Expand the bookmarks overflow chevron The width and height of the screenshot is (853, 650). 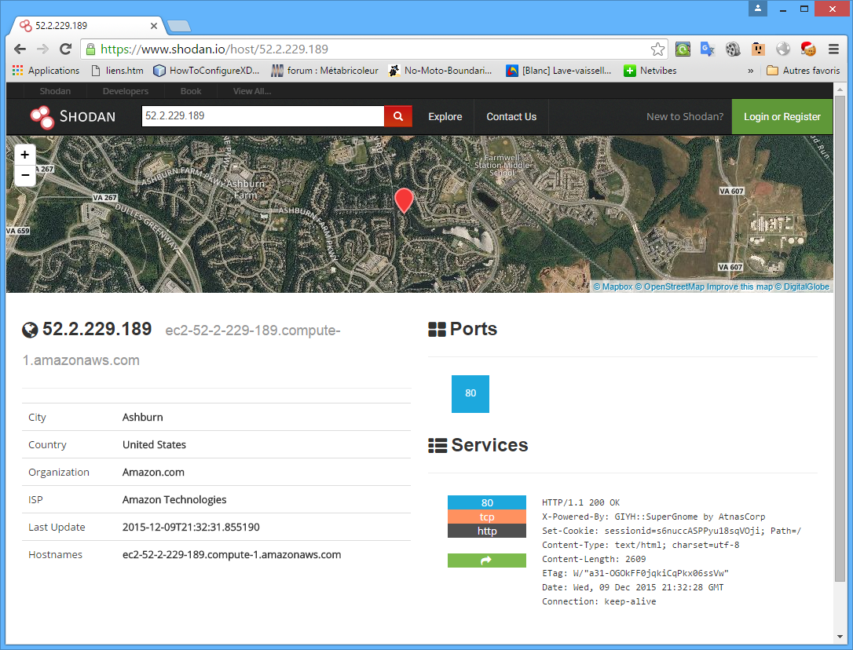pos(750,71)
